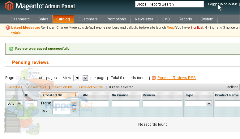Open the System menu
The image size is (240, 139).
(207, 19)
